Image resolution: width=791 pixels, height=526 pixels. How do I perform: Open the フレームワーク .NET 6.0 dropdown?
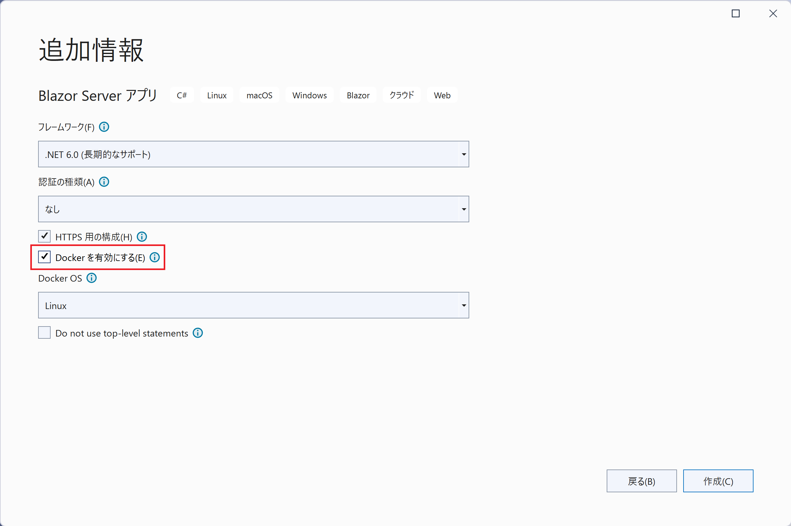click(x=253, y=154)
